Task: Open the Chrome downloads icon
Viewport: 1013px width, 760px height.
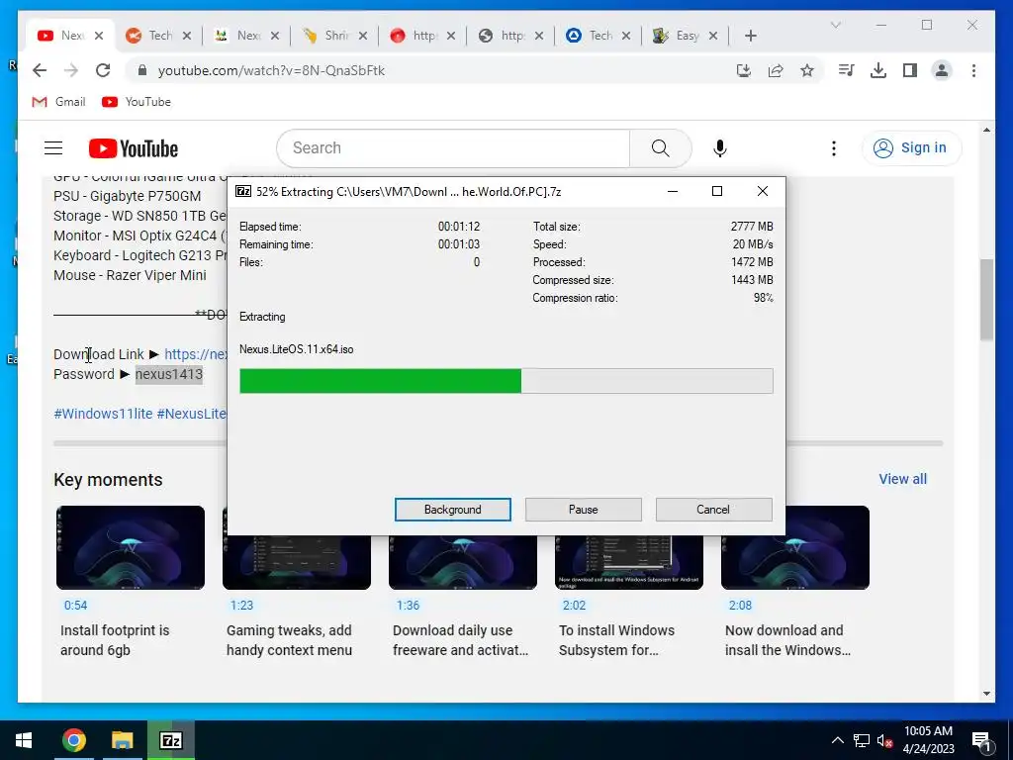Action: 878,70
